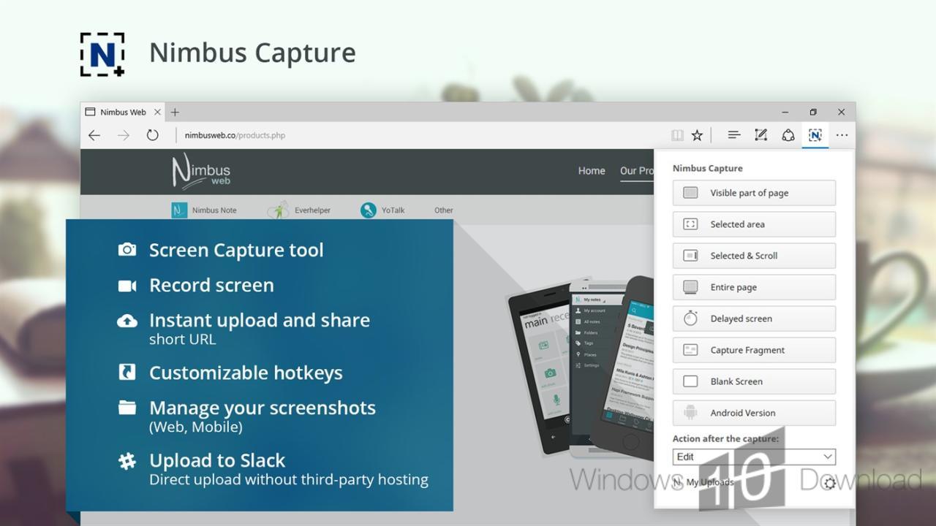Click the address bar URL nimbusweb.co

pos(235,135)
